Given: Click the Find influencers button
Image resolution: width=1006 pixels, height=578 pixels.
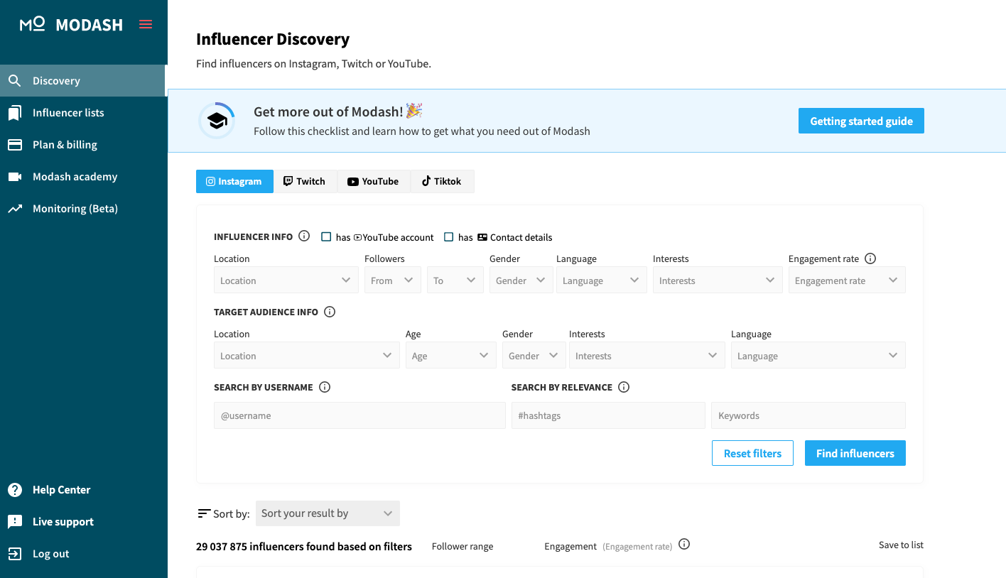Looking at the screenshot, I should [855, 453].
